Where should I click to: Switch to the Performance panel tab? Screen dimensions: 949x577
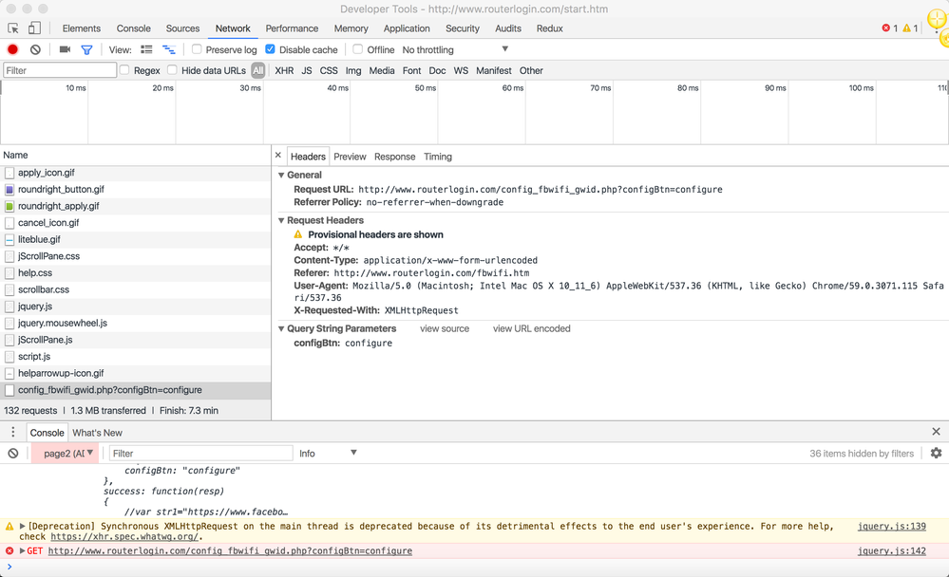tap(292, 28)
